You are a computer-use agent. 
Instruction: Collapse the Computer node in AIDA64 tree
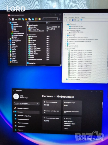click(x=8, y=23)
